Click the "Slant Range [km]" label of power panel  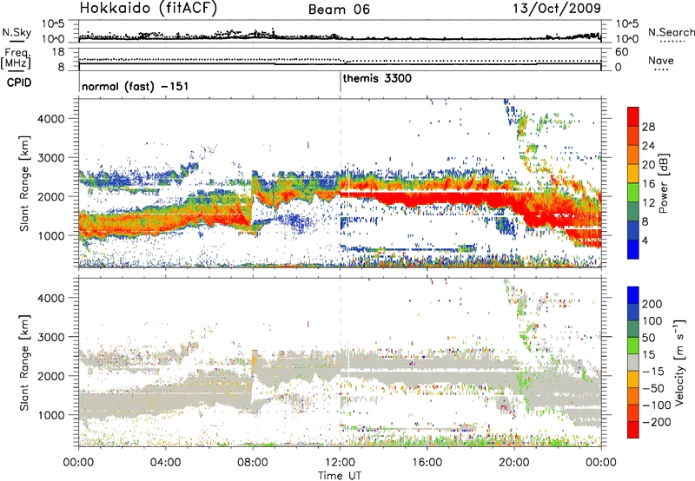(x=24, y=183)
